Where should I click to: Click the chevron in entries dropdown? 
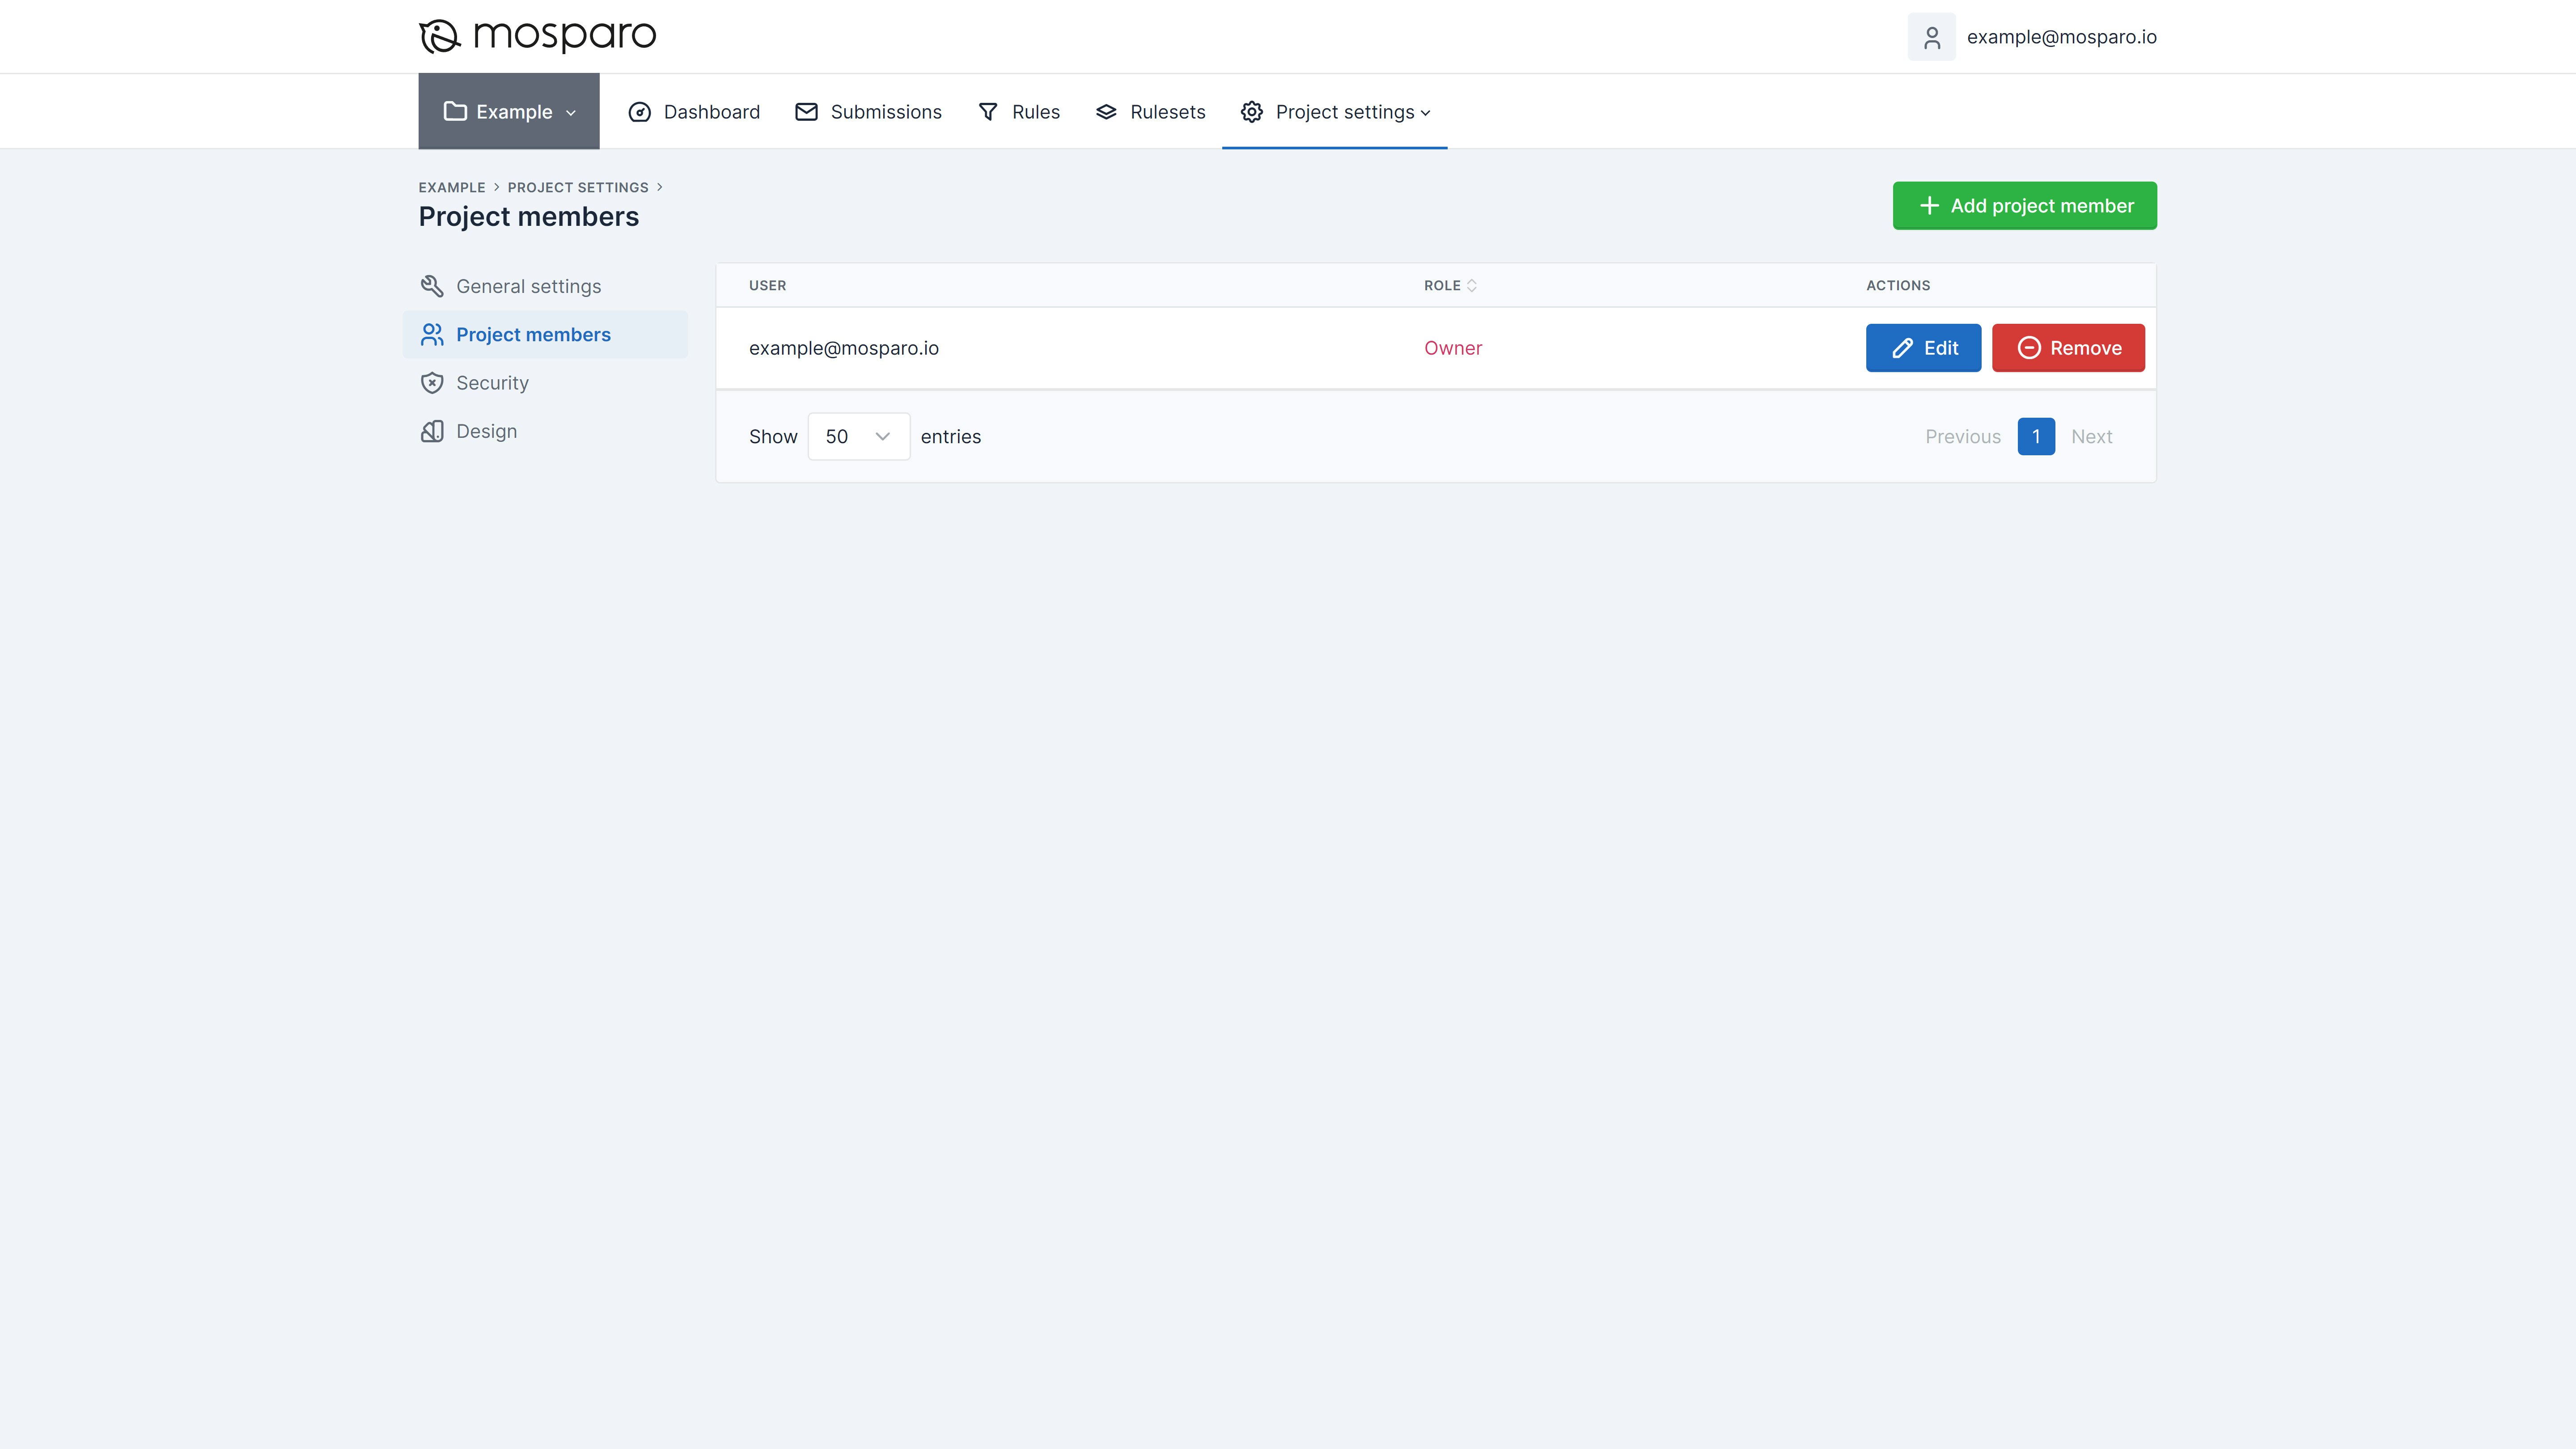[882, 436]
